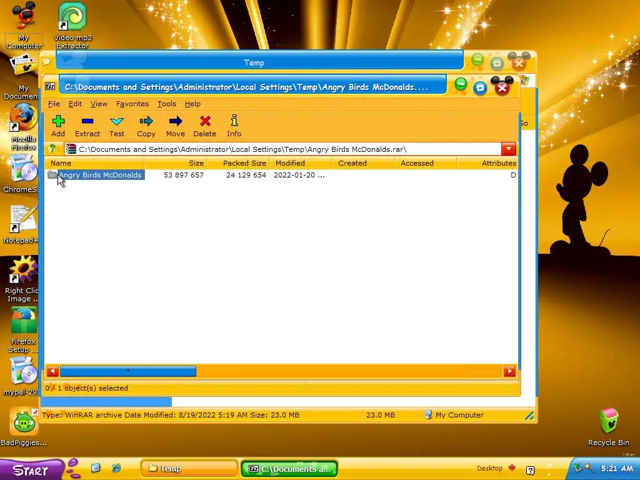
Task: Click Internet Explorer quick launch icon
Action: click(116, 467)
